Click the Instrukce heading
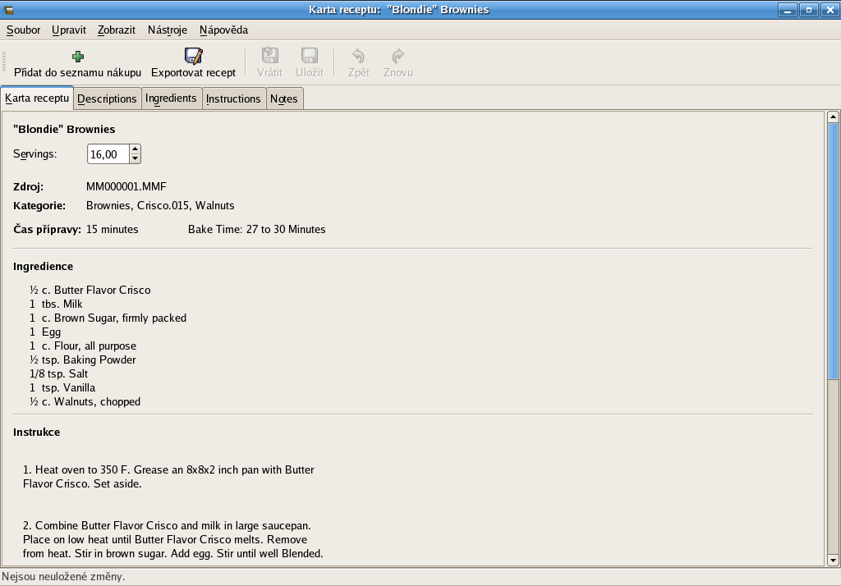 point(36,433)
